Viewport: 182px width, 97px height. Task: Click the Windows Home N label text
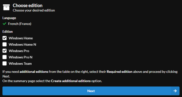click(x=22, y=44)
